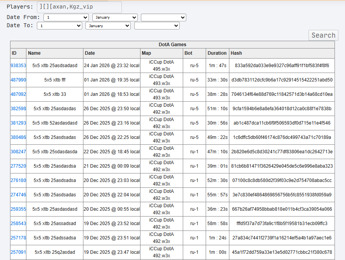The image size is (345, 260).
Task: Open game ID 257091
Action: click(x=18, y=252)
